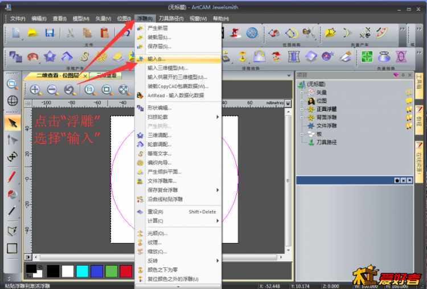Switch to the 二维查看 - 位图层 tab
Viewport: 427px width, 289px height.
tap(58, 76)
